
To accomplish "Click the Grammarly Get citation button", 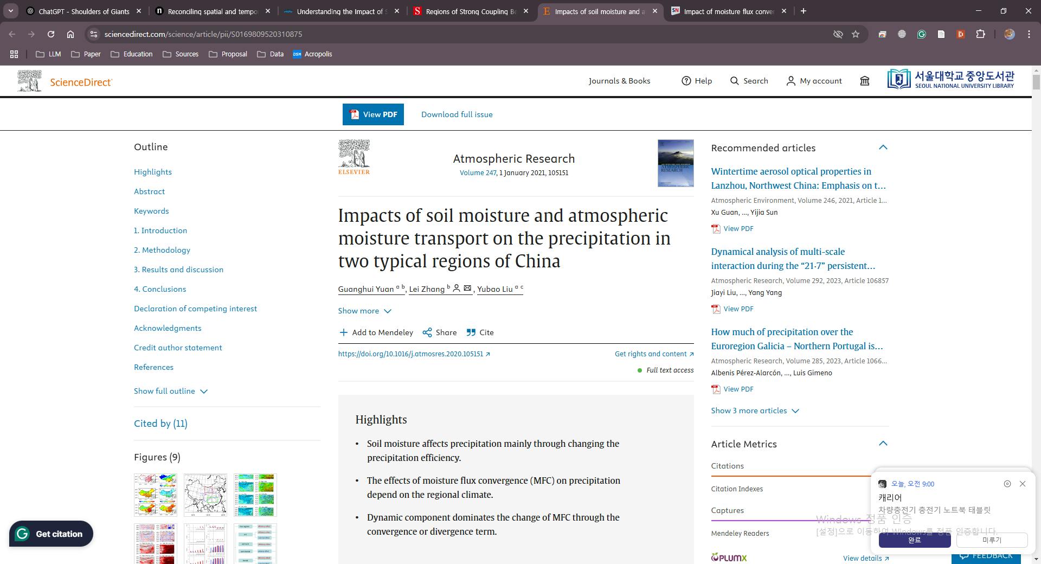I will pos(51,534).
